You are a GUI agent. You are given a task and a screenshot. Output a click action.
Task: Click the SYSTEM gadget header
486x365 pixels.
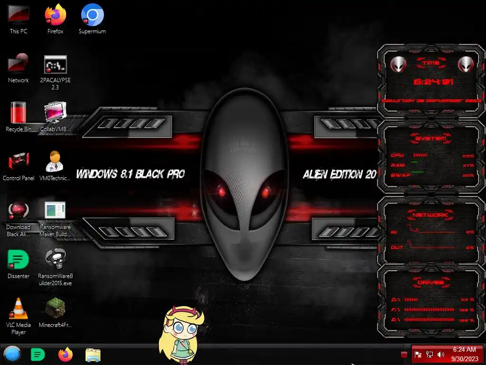point(431,138)
